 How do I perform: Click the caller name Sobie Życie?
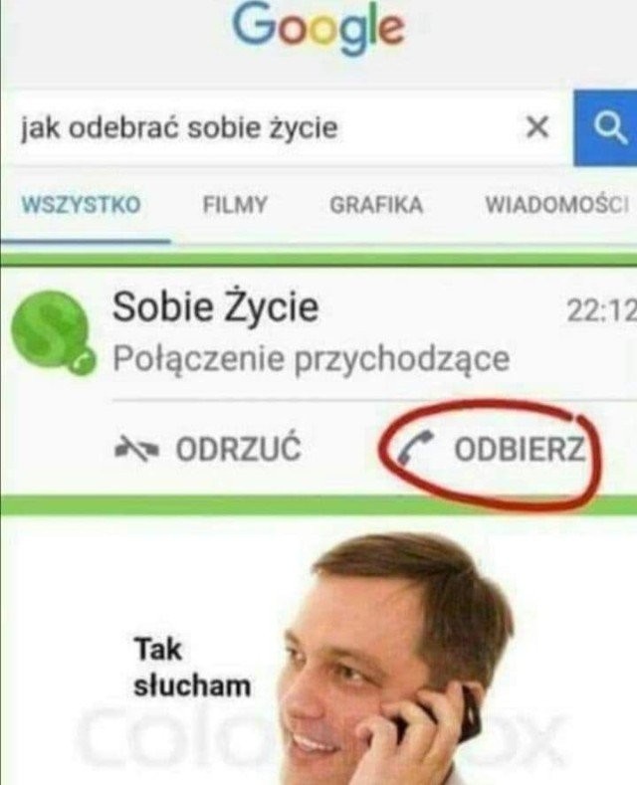215,306
